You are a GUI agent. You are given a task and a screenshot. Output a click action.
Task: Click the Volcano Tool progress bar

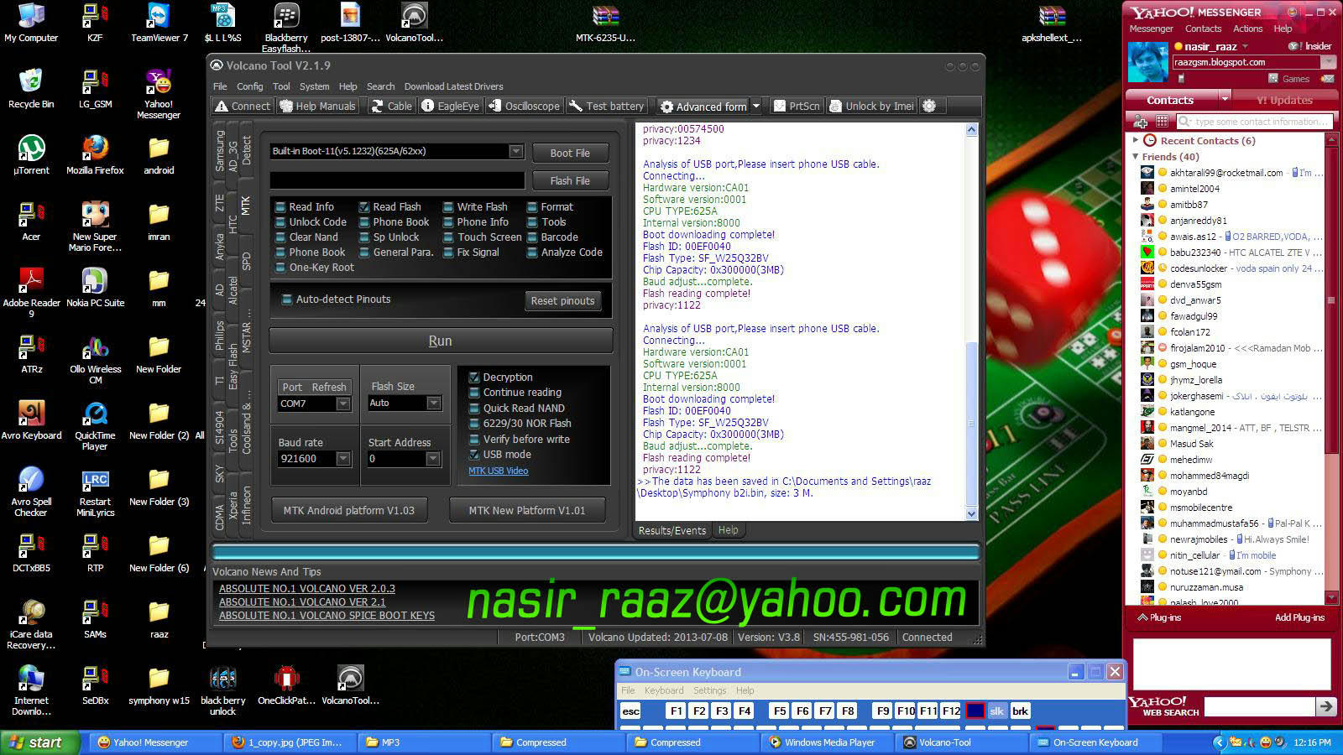pos(595,552)
